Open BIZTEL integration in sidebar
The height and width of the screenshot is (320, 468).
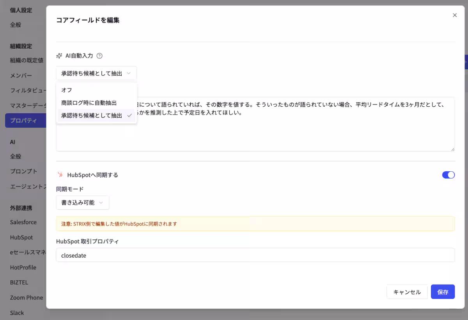(19, 283)
